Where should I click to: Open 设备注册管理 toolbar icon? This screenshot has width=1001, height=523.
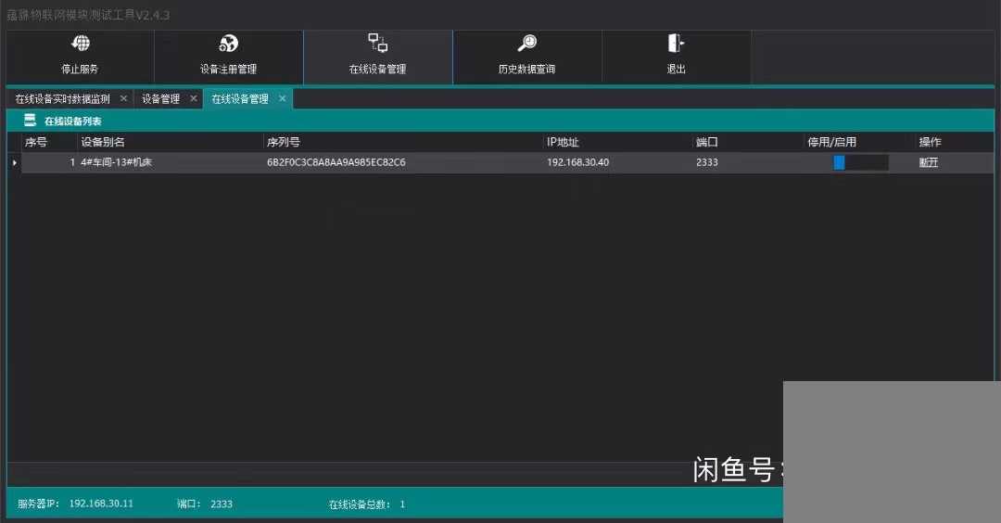coord(228,44)
